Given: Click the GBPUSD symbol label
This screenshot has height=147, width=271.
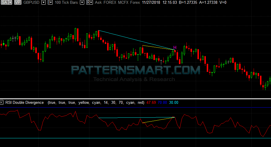Looking at the screenshot, I should 32,2.
